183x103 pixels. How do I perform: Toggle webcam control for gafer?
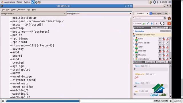160,47
